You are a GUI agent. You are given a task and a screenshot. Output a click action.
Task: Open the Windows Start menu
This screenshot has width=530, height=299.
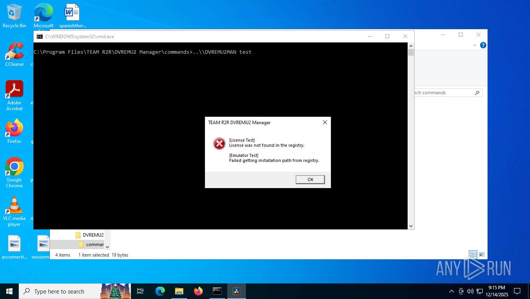pyautogui.click(x=9, y=291)
